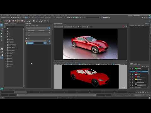
Task: Toggle visibility of light-blue-swatch display layer
Action: tap(131, 75)
